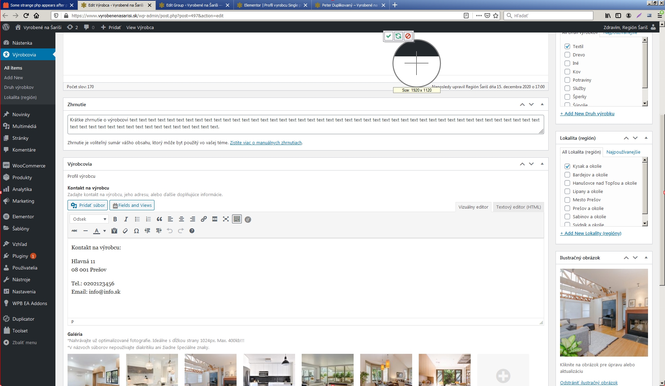Collapse the Zhrnutie panel
This screenshot has height=386, width=665.
pos(542,104)
